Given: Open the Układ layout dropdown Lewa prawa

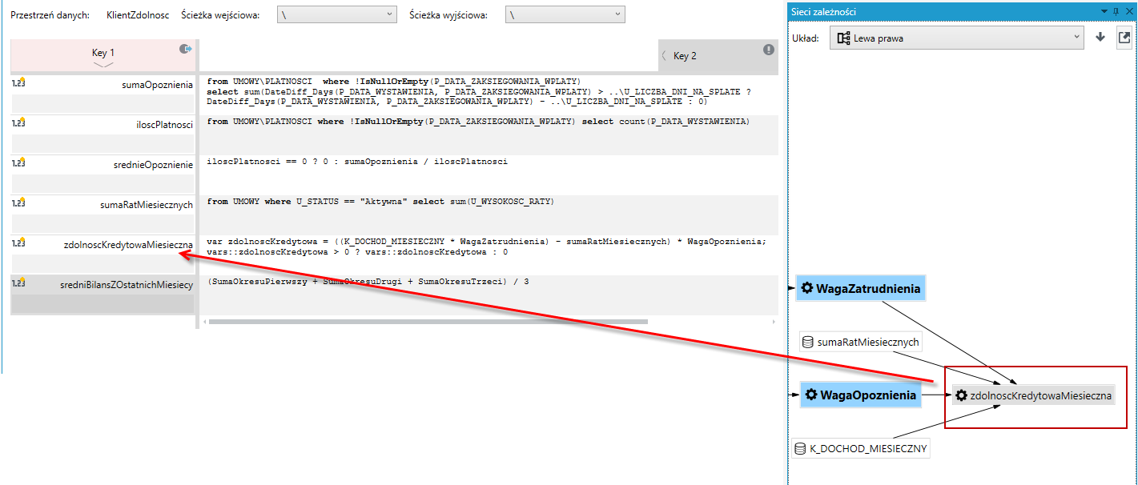Looking at the screenshot, I should point(956,38).
